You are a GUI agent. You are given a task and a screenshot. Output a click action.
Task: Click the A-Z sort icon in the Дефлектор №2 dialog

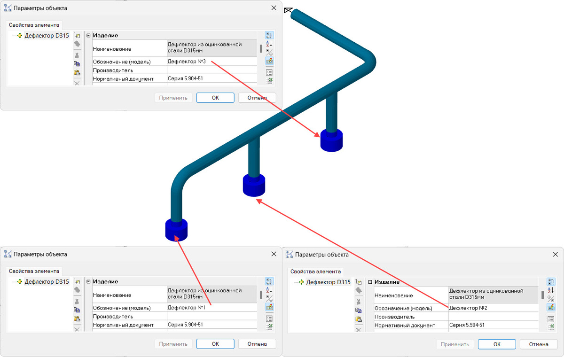(551, 290)
